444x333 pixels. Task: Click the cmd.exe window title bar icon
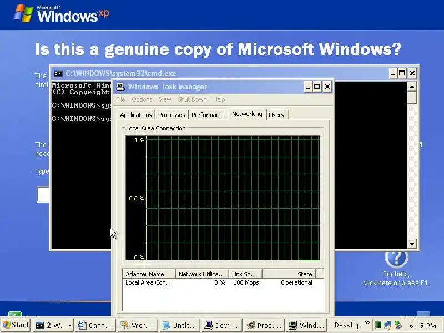[58, 74]
